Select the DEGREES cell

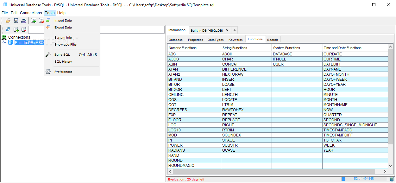point(194,110)
